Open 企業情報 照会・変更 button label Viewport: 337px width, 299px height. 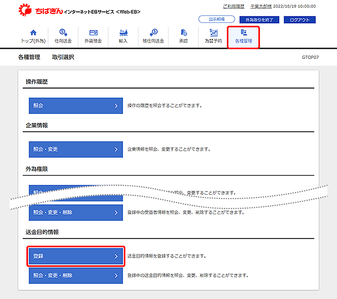click(45, 149)
